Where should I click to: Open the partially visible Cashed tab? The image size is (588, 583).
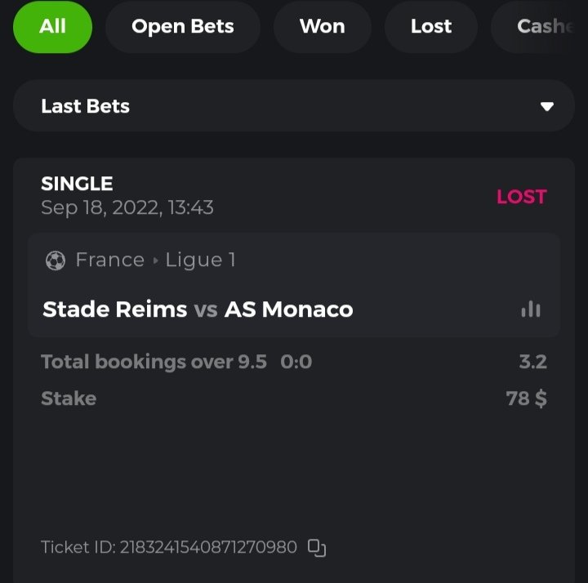click(x=541, y=26)
